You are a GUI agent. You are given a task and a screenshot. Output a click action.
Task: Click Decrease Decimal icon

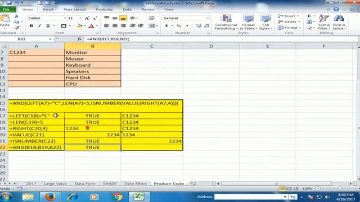[207, 26]
